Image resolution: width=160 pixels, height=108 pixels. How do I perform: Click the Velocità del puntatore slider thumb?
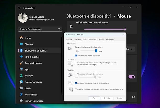[x=125, y=29]
